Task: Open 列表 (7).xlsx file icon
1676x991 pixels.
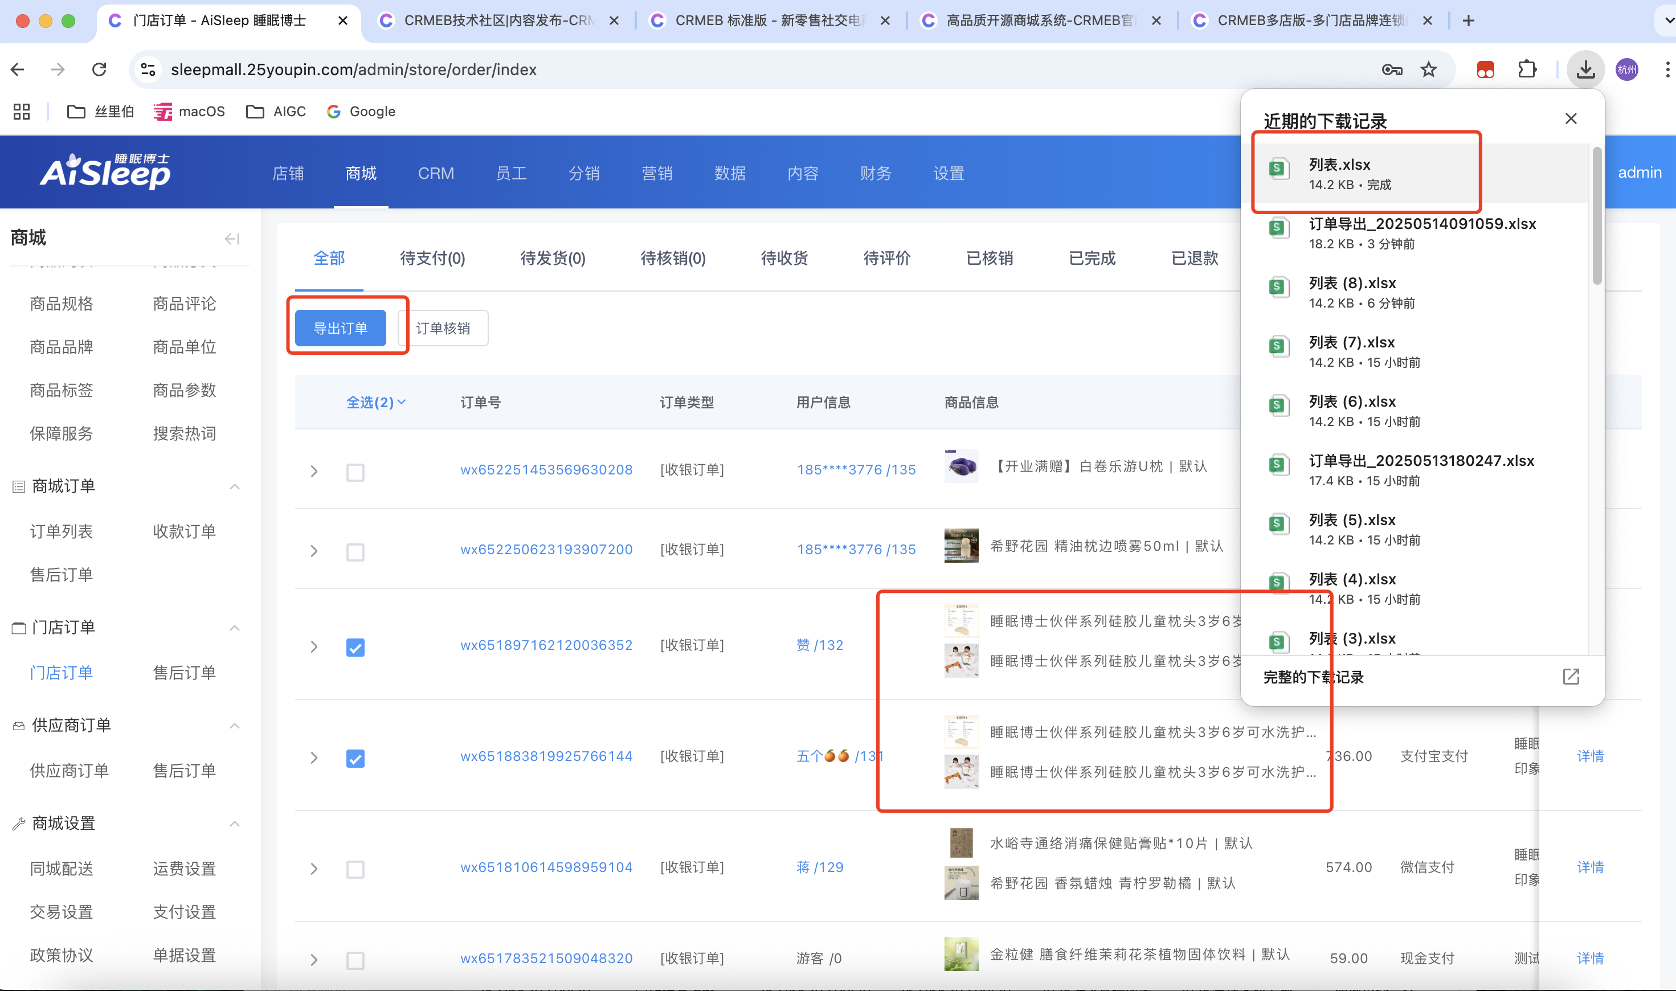Action: pyautogui.click(x=1278, y=347)
